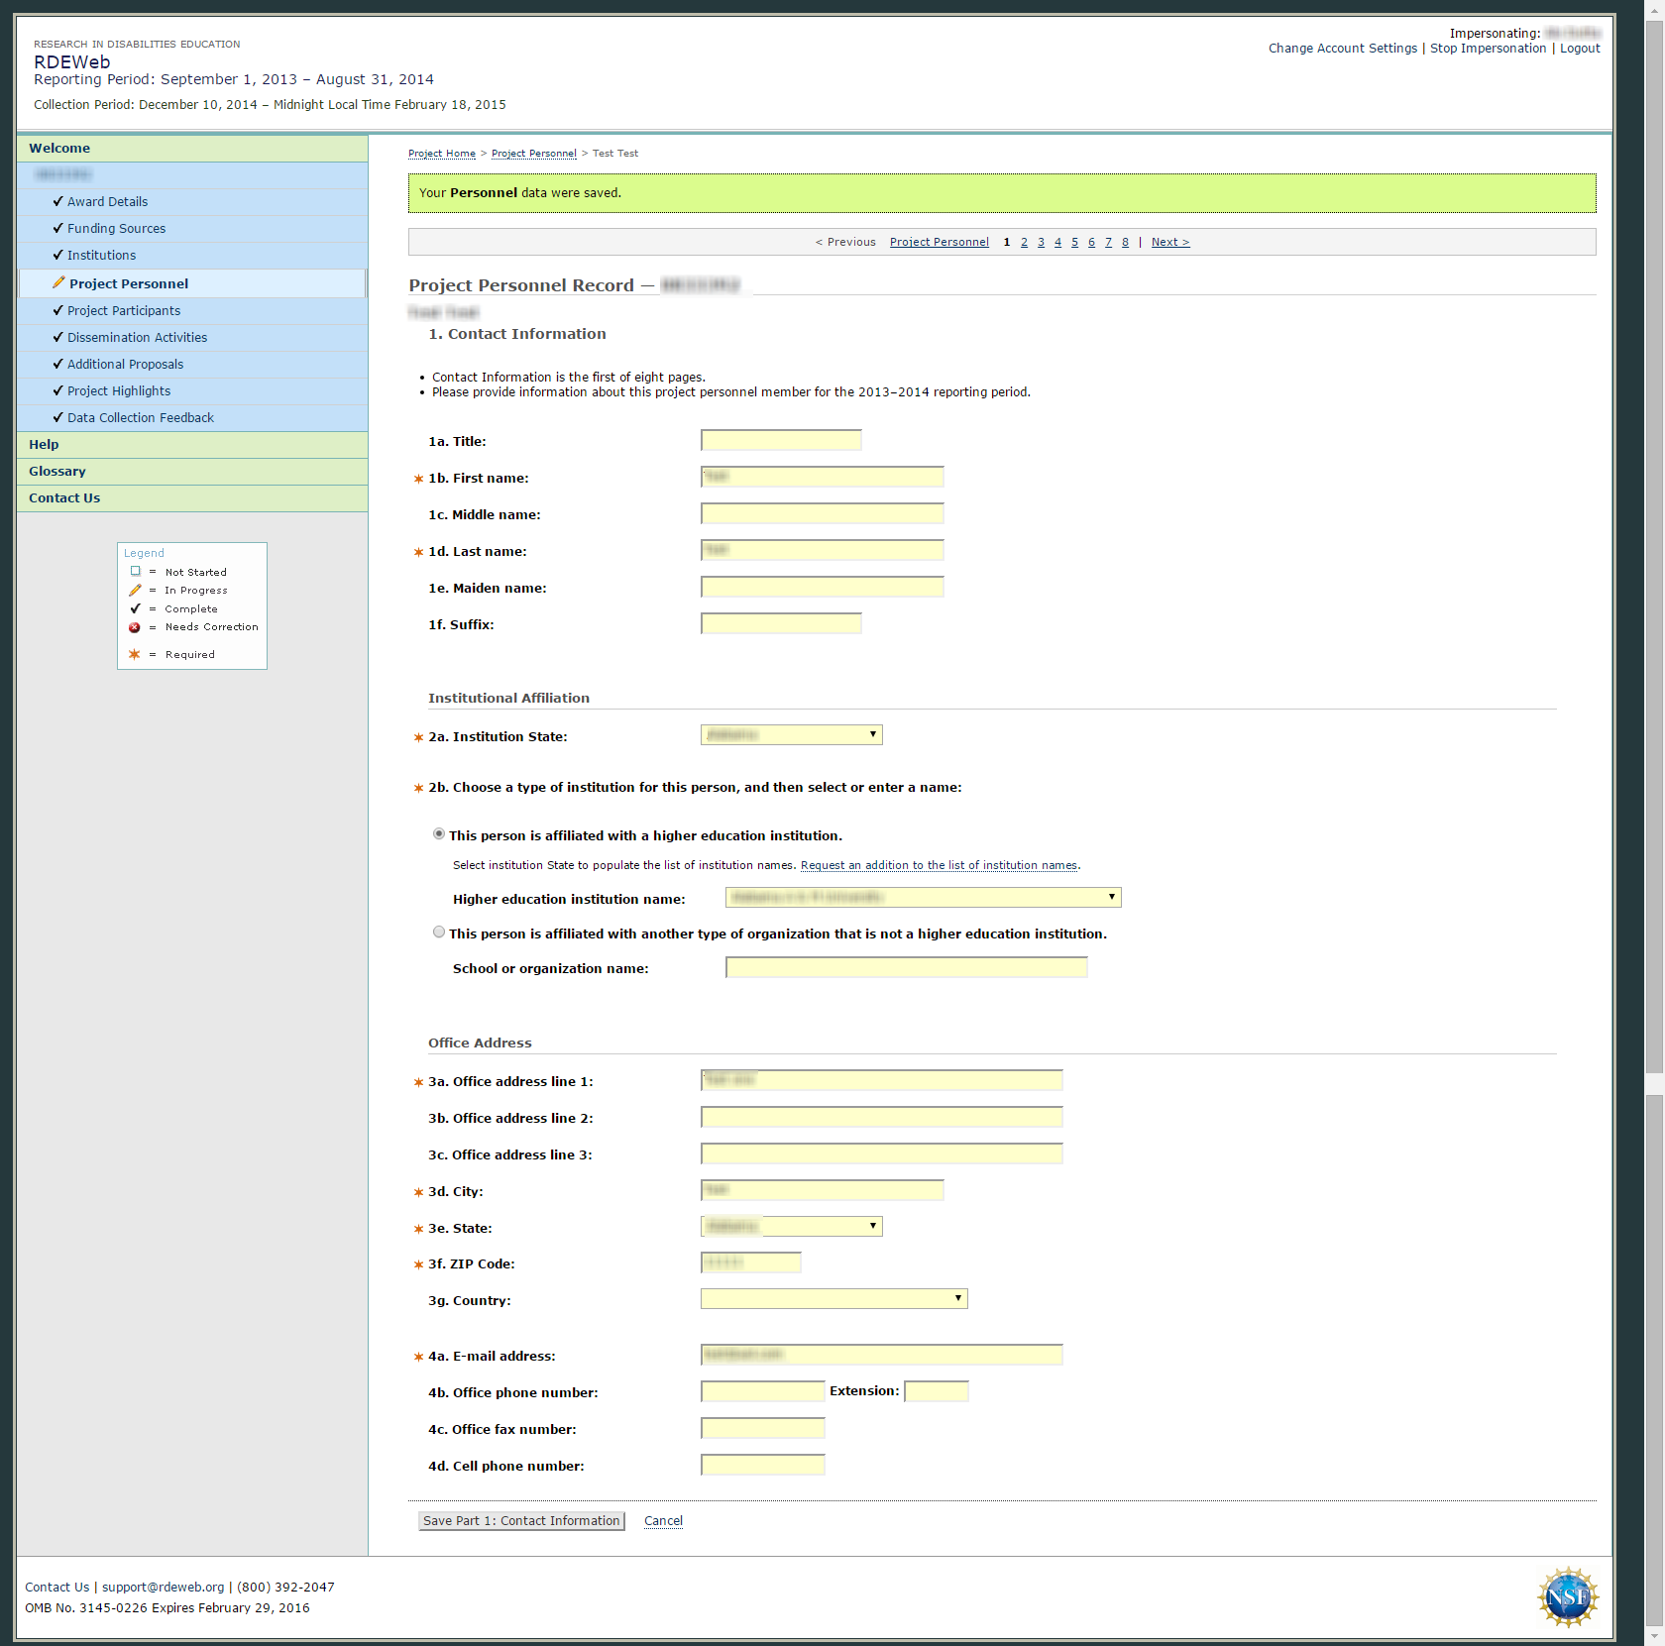Click the Office phone number field
The width and height of the screenshot is (1665, 1646).
762,1392
